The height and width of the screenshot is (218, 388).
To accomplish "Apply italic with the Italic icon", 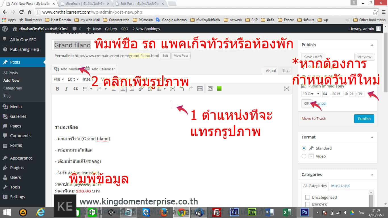I will pos(66,89).
